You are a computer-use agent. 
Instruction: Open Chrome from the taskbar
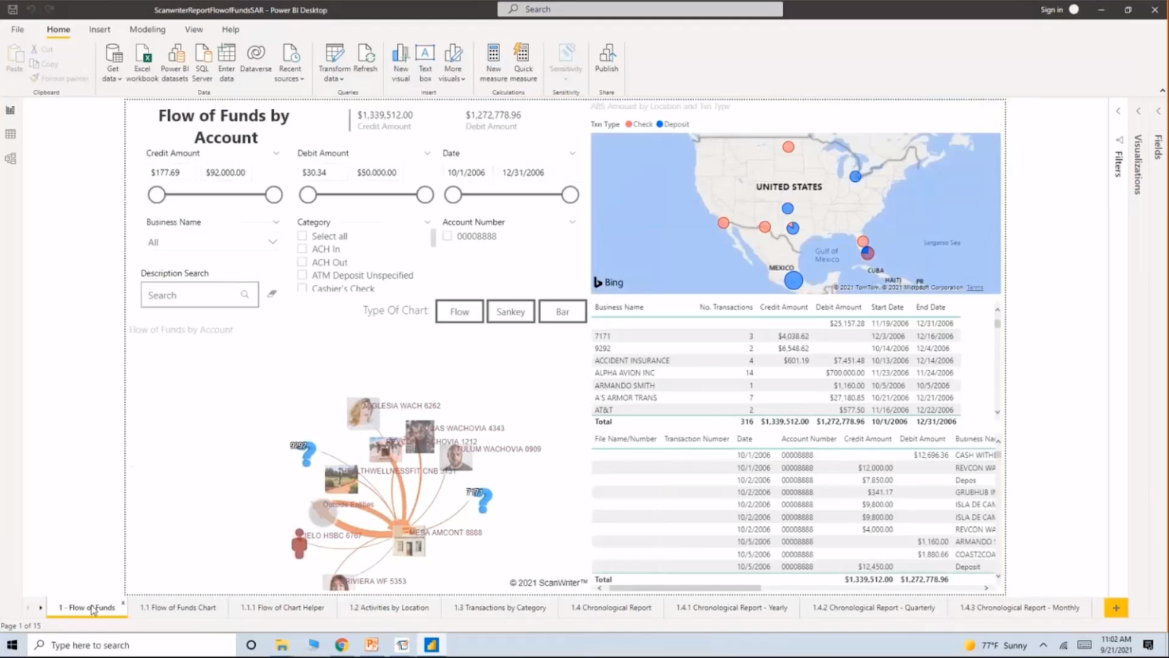coord(341,645)
